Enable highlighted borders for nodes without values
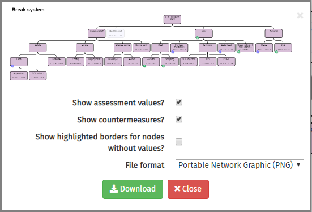 coord(179,142)
